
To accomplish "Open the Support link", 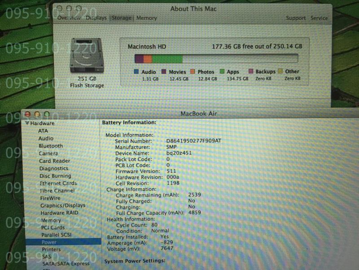I will click(x=296, y=18).
